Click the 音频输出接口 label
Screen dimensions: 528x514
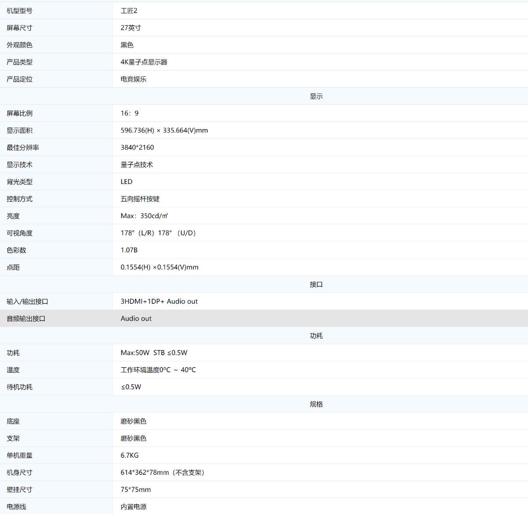26,318
